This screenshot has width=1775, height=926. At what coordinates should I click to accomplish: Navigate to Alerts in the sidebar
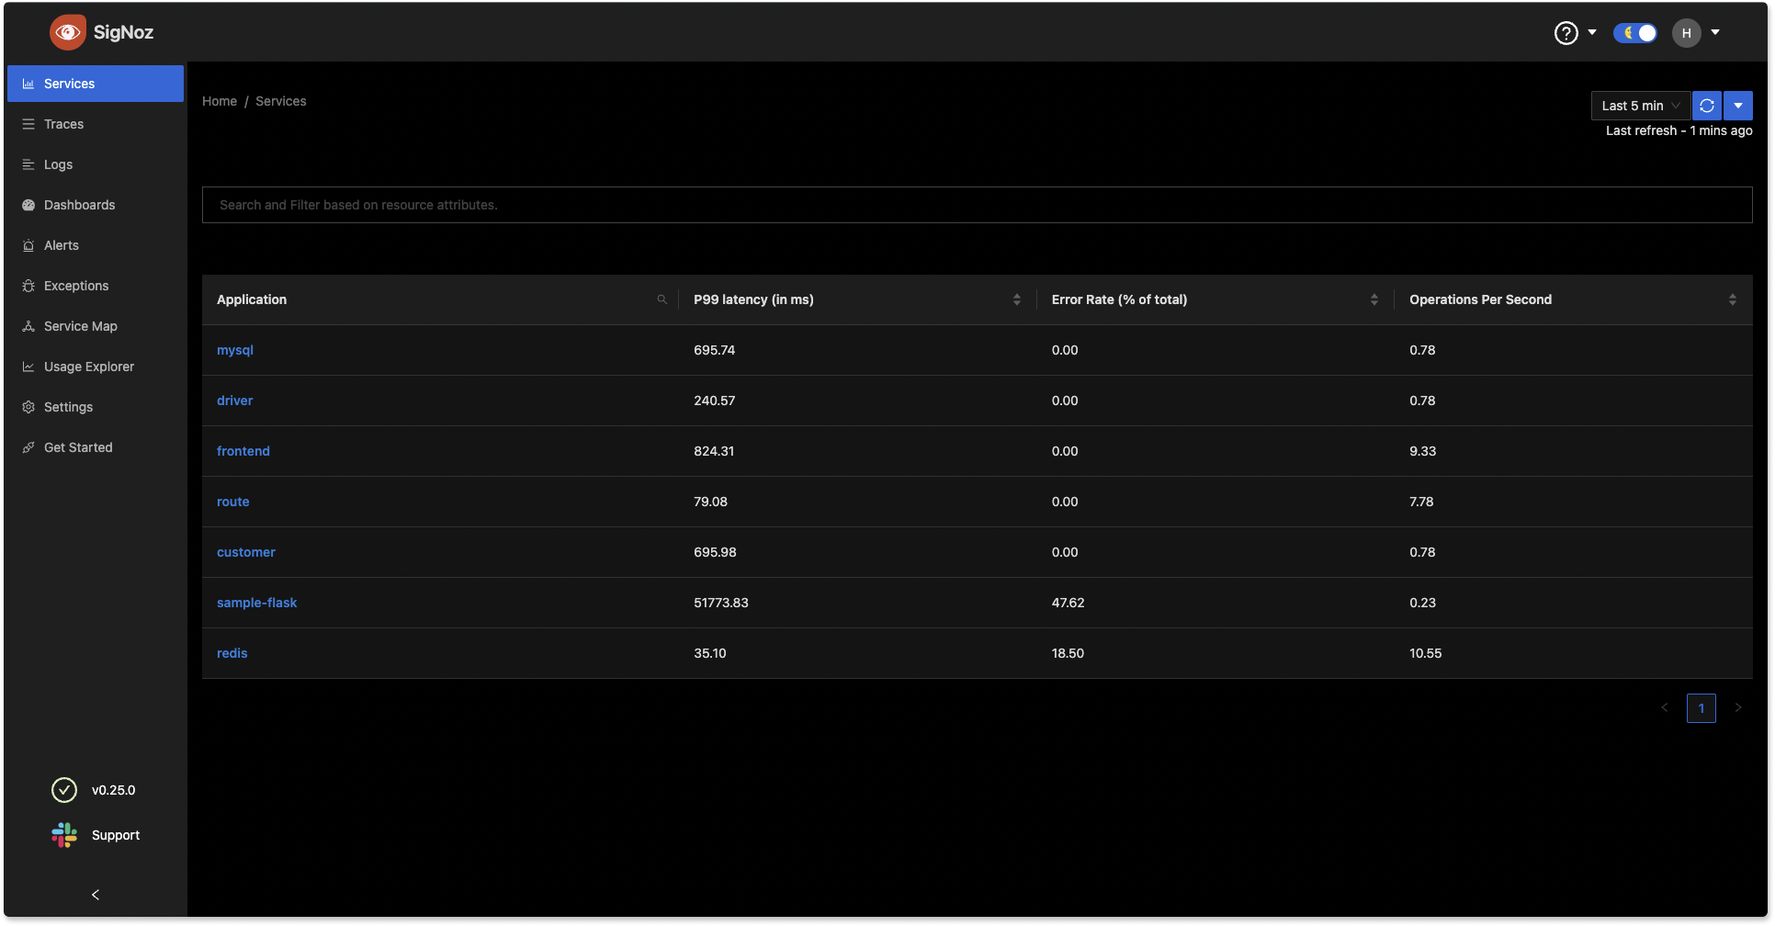point(96,245)
